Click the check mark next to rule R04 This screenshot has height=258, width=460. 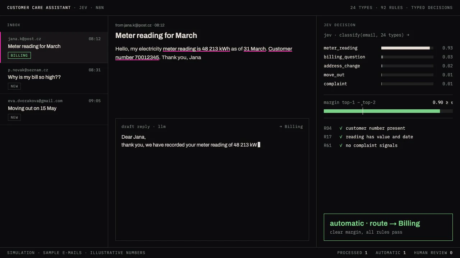pyautogui.click(x=341, y=128)
